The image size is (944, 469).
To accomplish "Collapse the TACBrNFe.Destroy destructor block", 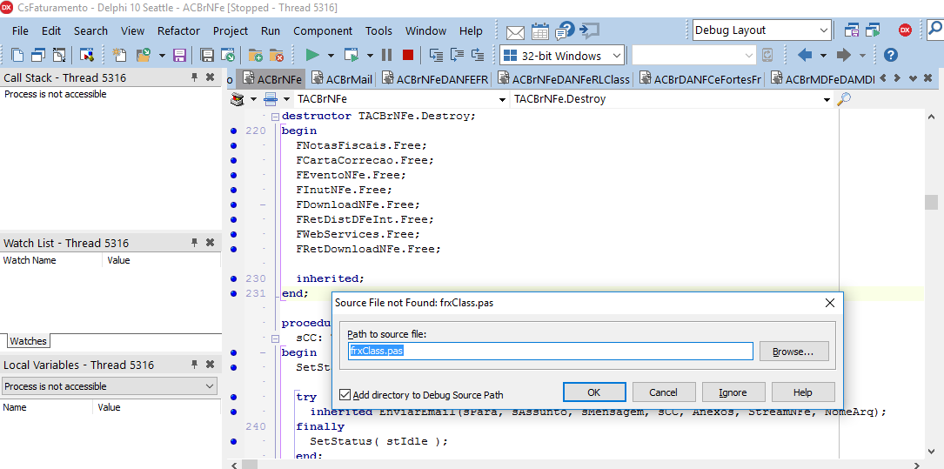I will pyautogui.click(x=275, y=117).
